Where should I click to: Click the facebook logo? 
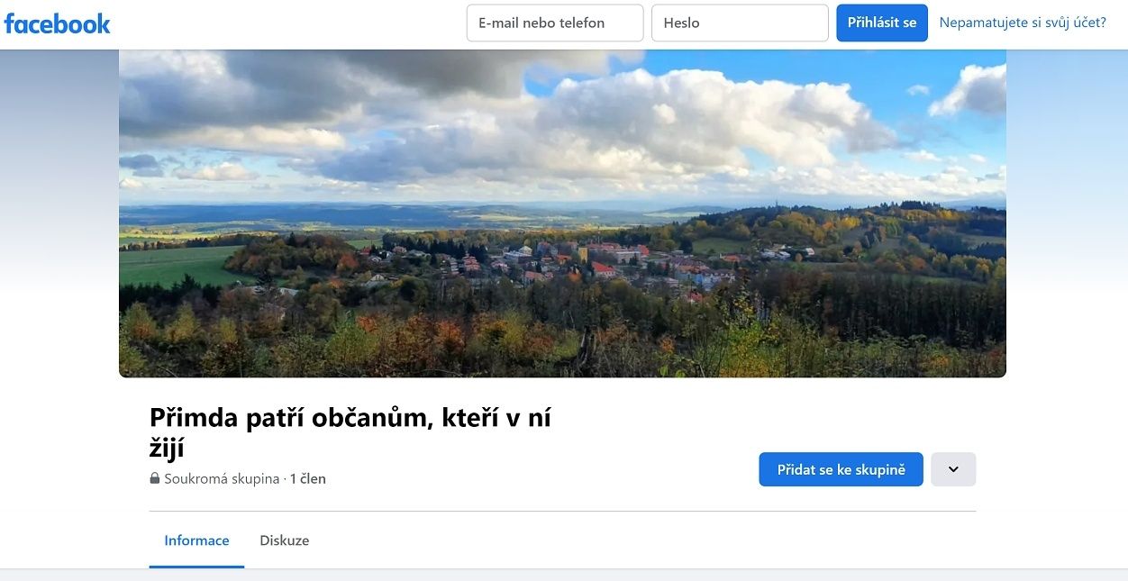[57, 23]
